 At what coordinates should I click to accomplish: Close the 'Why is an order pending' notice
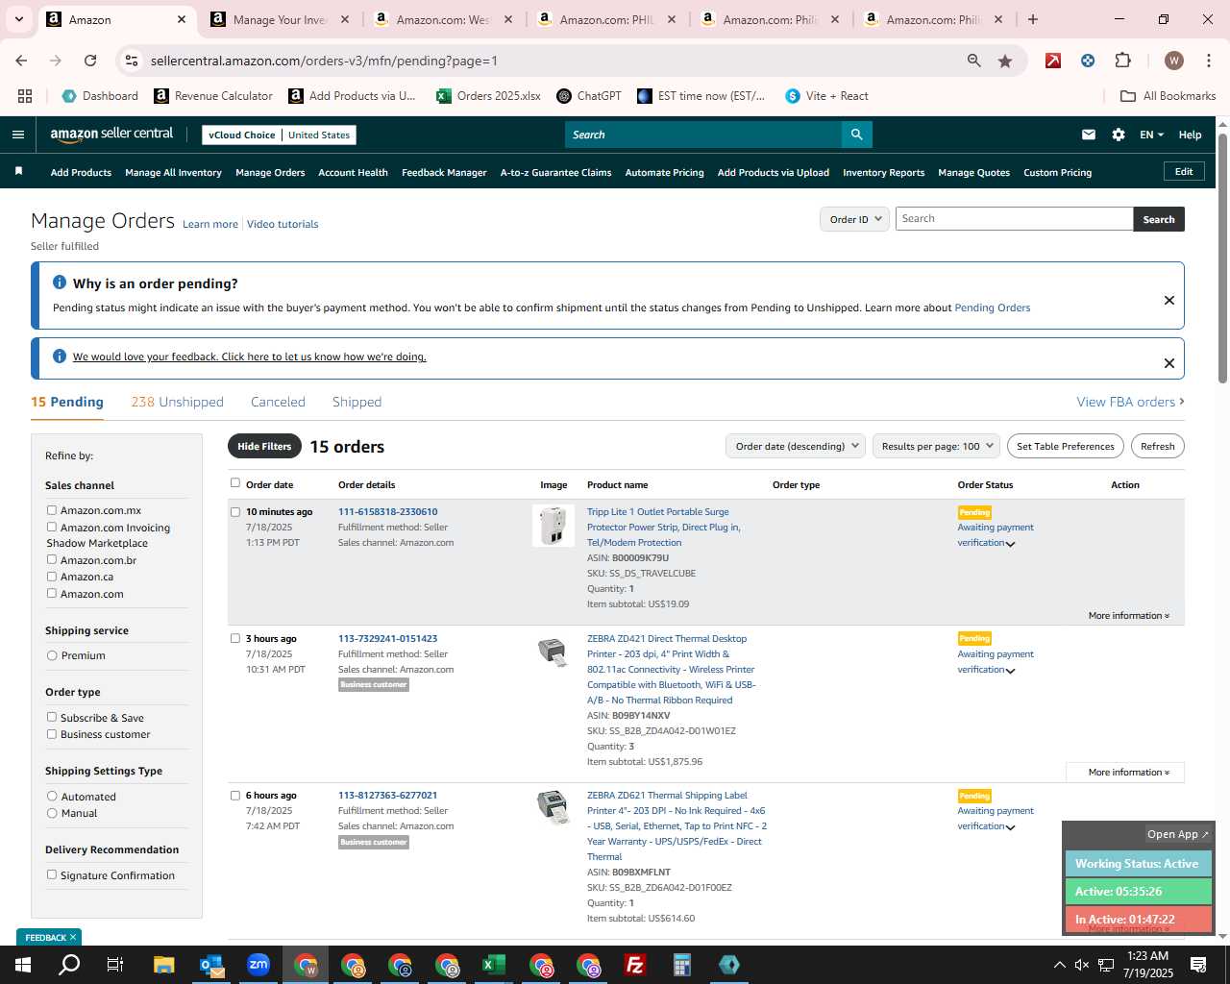(1169, 300)
